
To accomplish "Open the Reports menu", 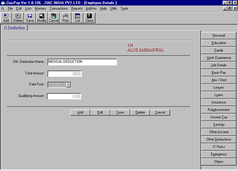I will [77, 8].
